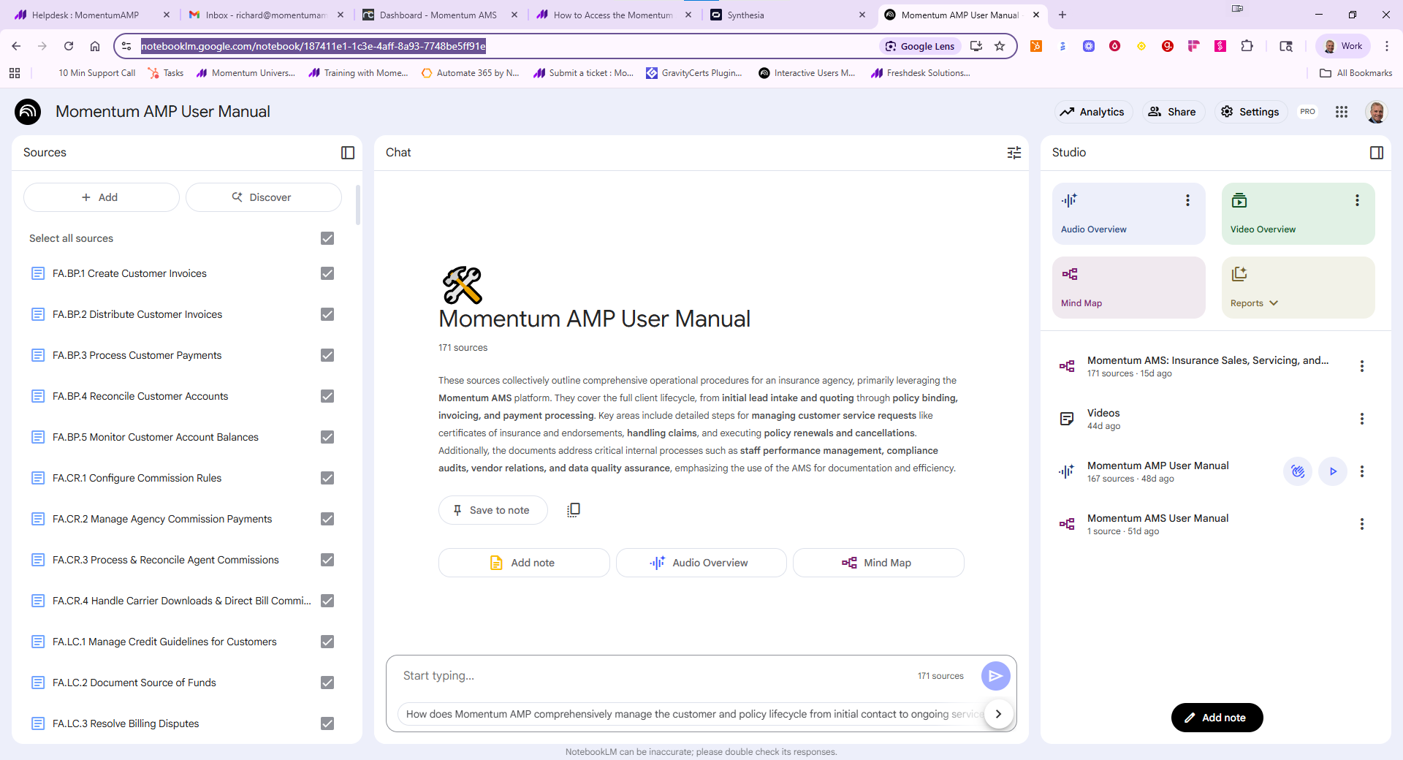Collapse the Sources panel icon
Image resolution: width=1403 pixels, height=760 pixels.
[348, 153]
